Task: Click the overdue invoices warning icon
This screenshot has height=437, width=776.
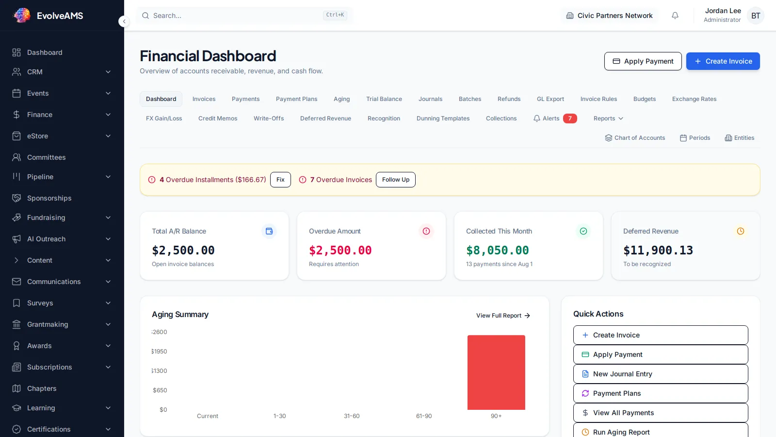Action: pos(303,180)
